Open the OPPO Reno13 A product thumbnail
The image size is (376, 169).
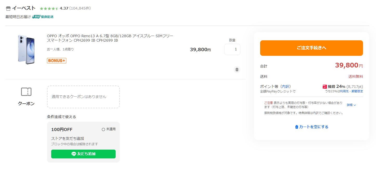[26, 49]
